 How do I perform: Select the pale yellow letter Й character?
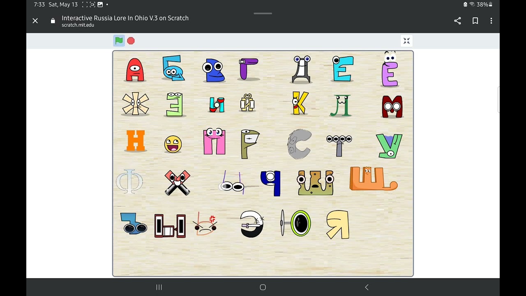(247, 103)
